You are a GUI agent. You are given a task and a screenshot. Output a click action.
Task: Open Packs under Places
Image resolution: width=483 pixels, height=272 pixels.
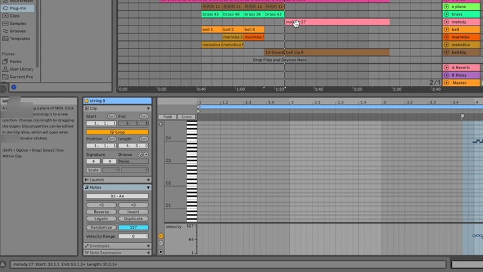click(x=15, y=61)
